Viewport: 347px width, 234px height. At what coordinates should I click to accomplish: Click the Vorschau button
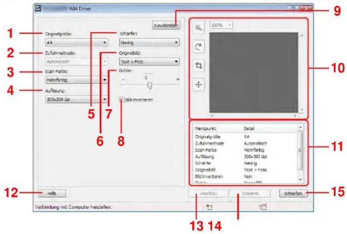click(x=208, y=194)
